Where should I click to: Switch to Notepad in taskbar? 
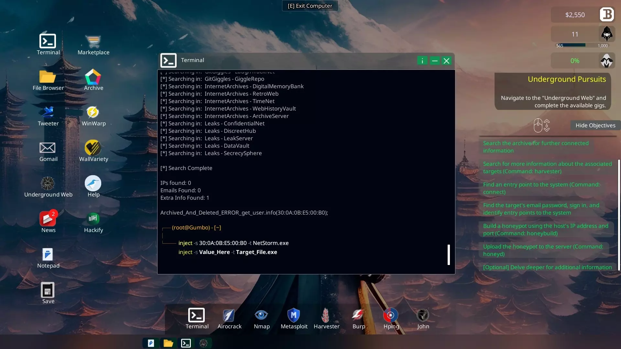(151, 343)
